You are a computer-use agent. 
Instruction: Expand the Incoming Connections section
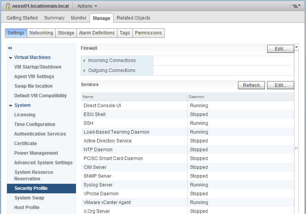[x=84, y=60]
